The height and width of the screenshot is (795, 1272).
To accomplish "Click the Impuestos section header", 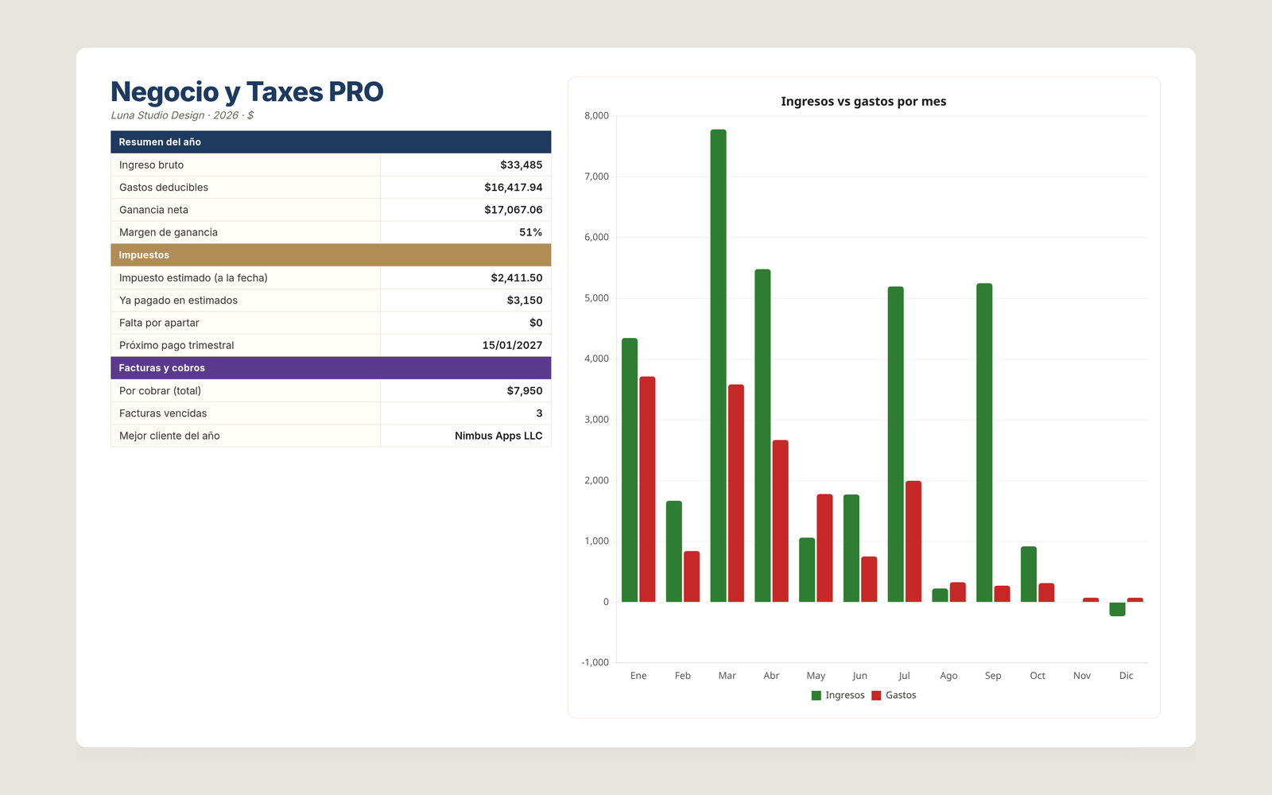I will click(331, 255).
